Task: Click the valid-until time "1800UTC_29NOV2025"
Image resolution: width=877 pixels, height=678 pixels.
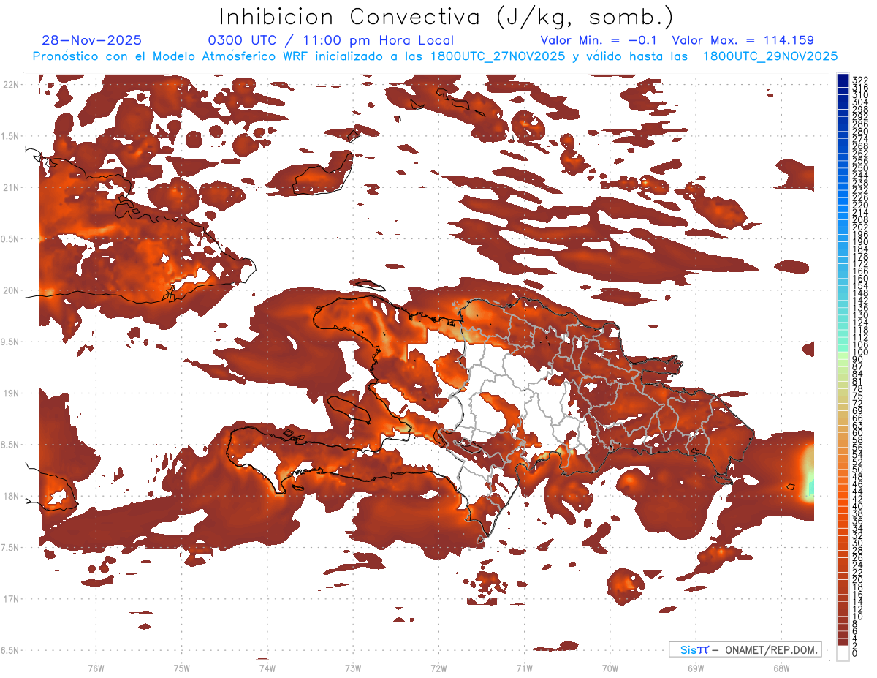Action: tap(770, 56)
